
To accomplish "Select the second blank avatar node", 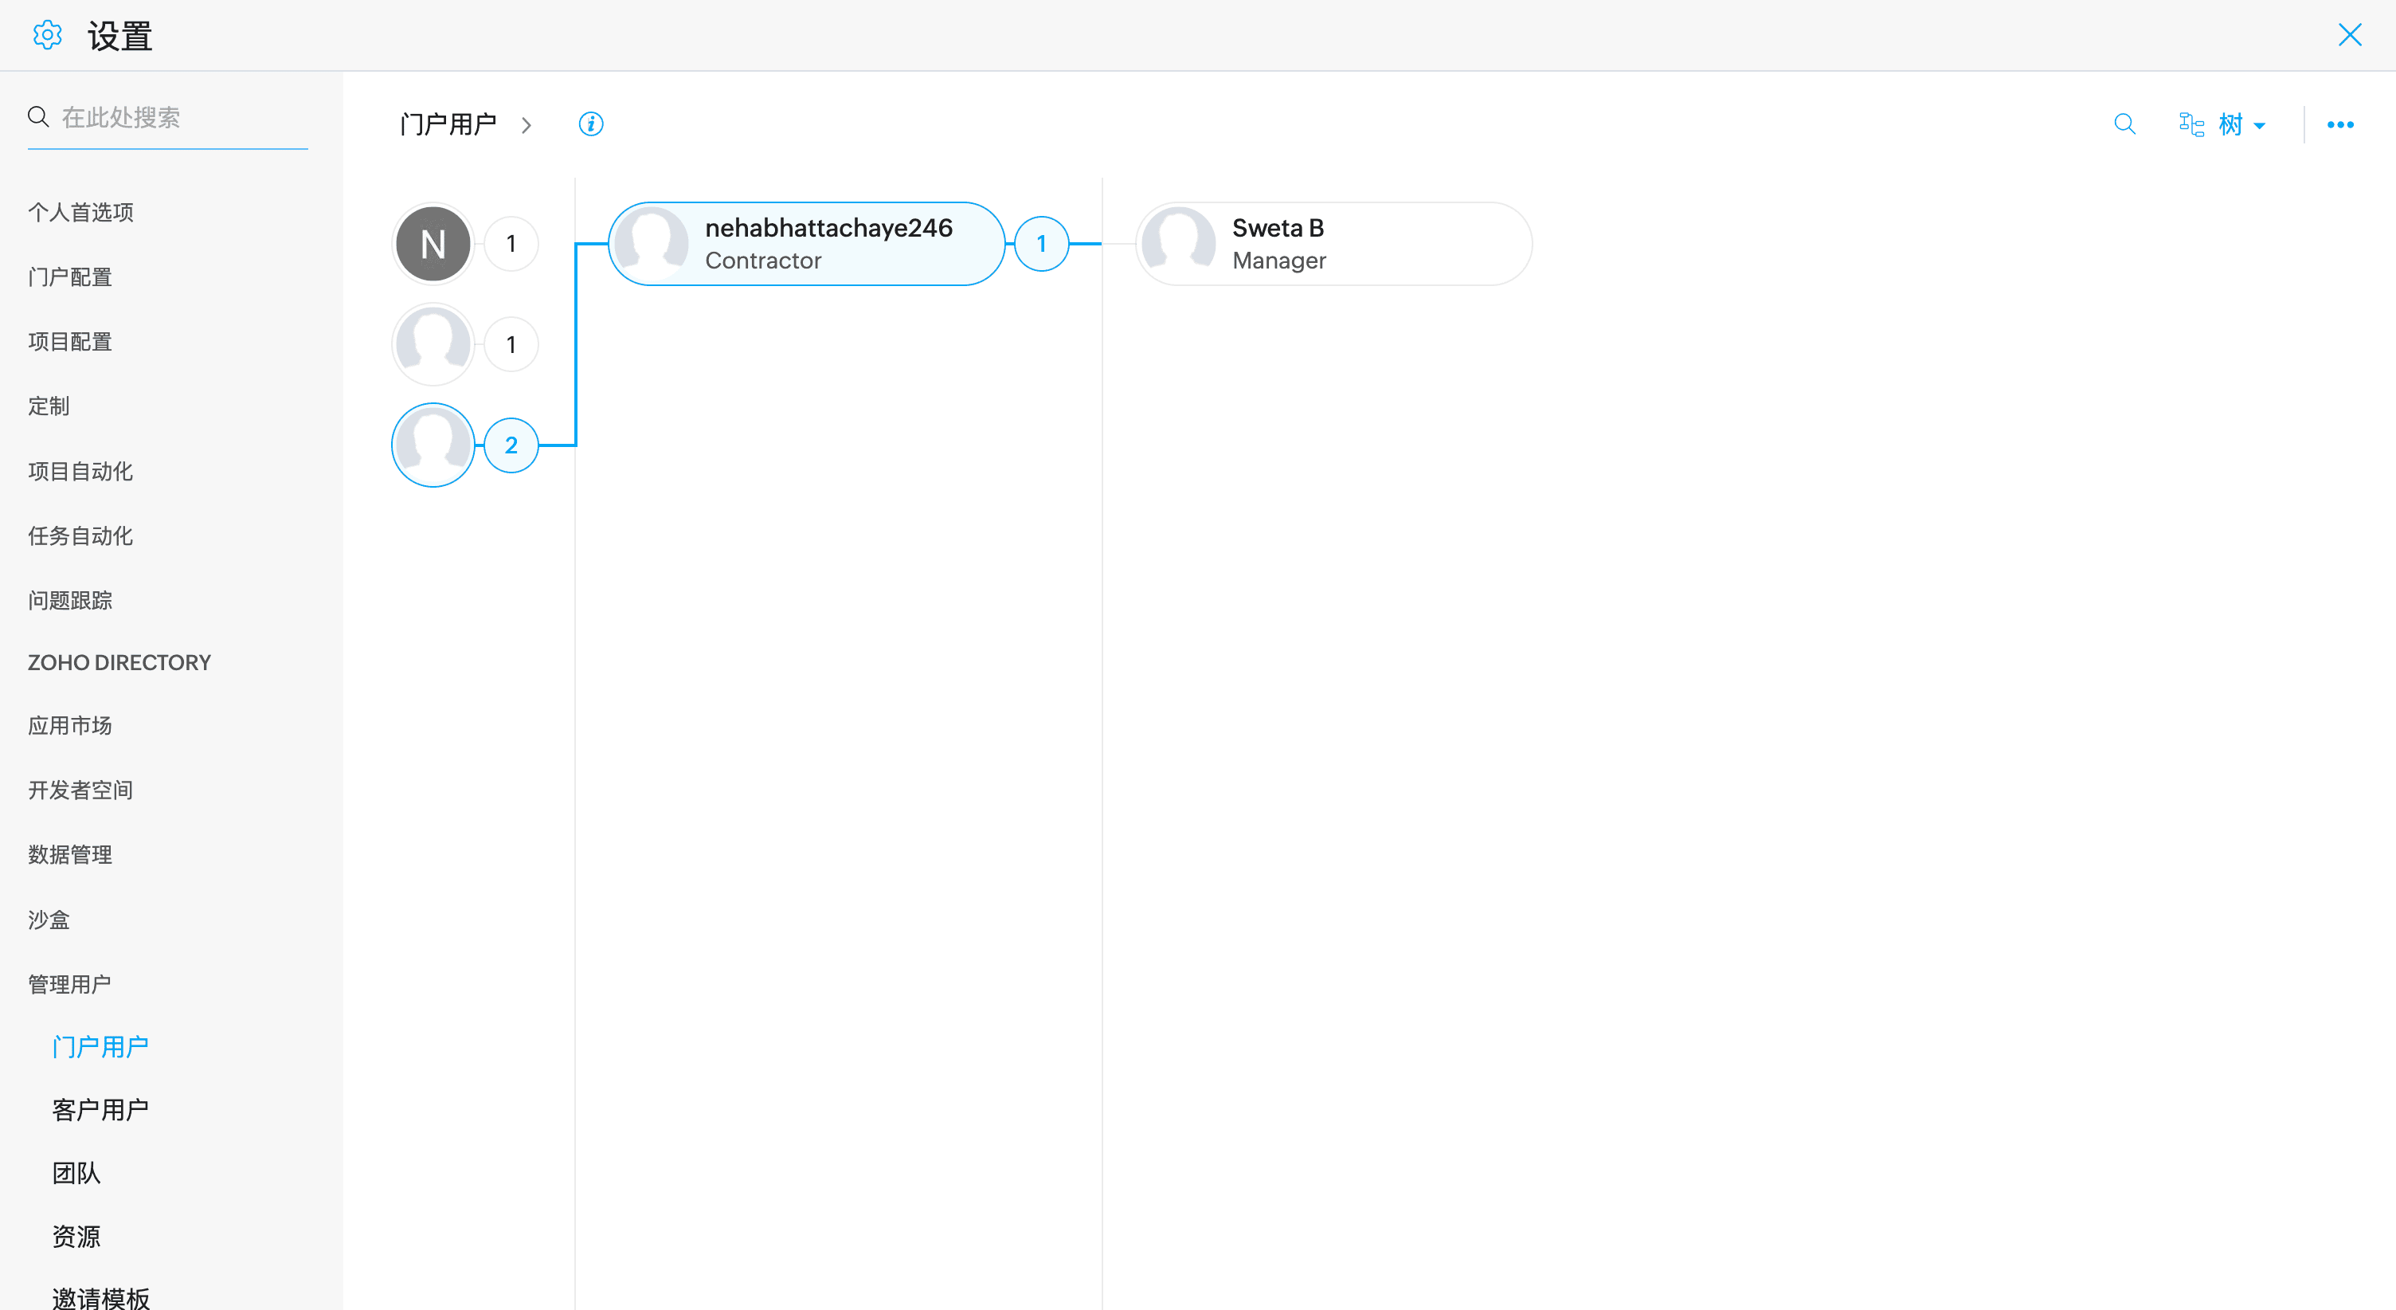I will [x=433, y=344].
